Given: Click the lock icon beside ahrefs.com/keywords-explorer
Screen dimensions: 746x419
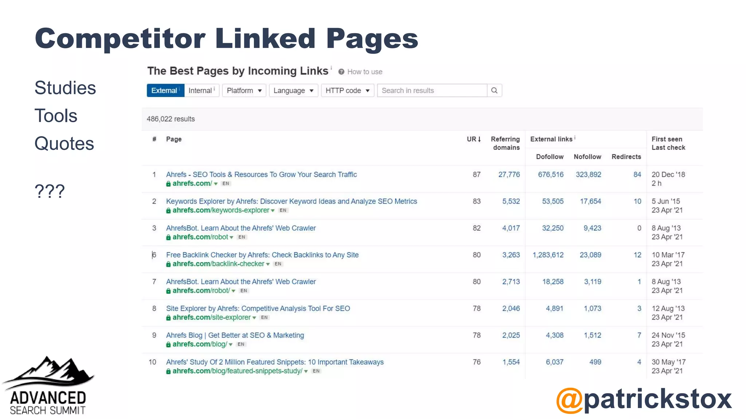Looking at the screenshot, I should [x=168, y=211].
